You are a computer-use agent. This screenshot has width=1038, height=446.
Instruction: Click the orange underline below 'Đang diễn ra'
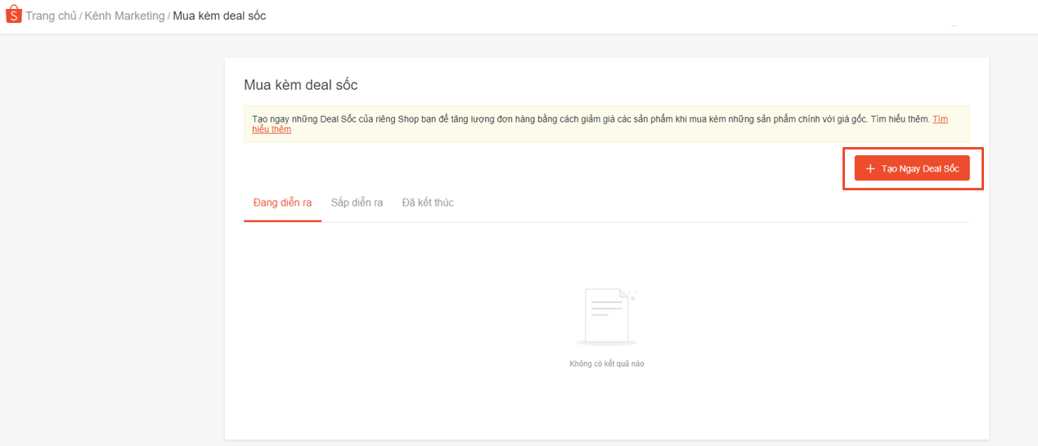pos(282,221)
